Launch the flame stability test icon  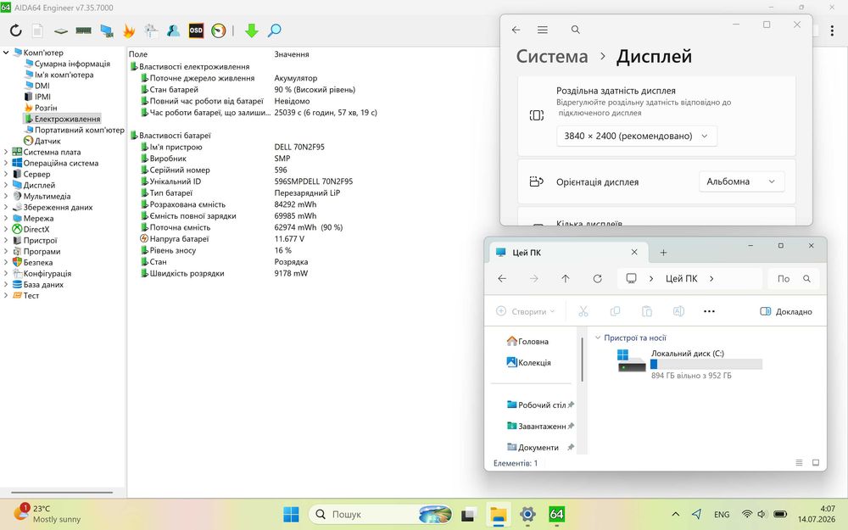pos(129,31)
